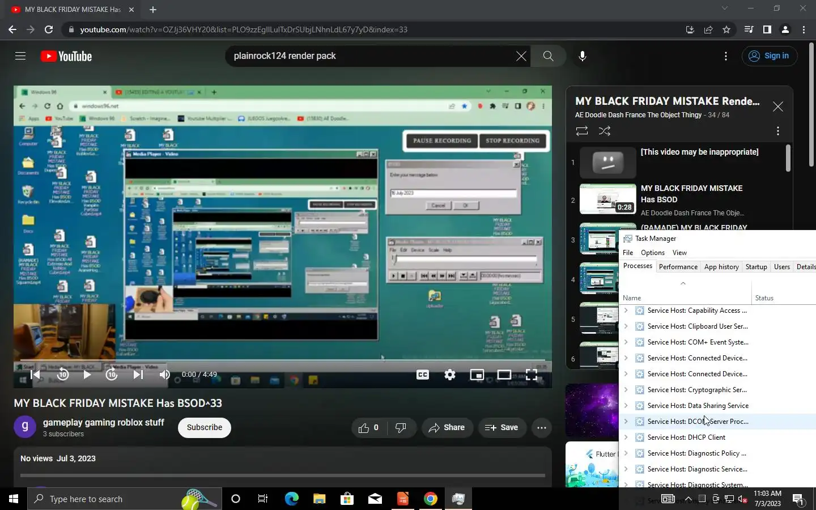
Task: Expand Service Host: Data Sharing Service row
Action: [626, 406]
